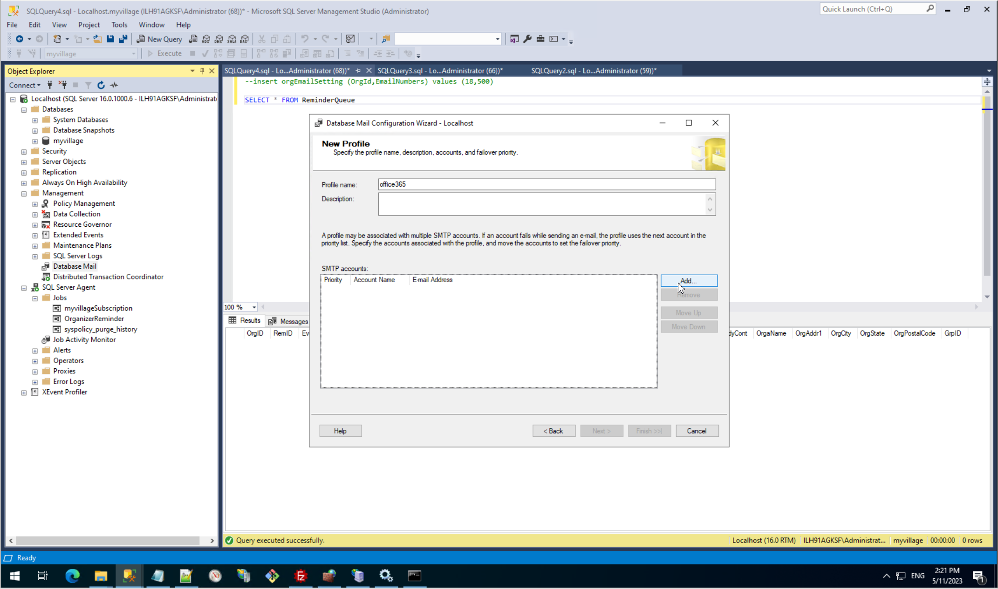Click the Object Explorer horizontal scrollbar
The image size is (998, 589).
[x=107, y=541]
